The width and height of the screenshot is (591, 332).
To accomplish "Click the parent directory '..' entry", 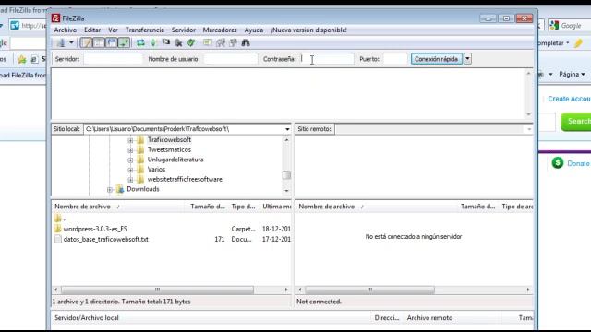I will coord(65,219).
